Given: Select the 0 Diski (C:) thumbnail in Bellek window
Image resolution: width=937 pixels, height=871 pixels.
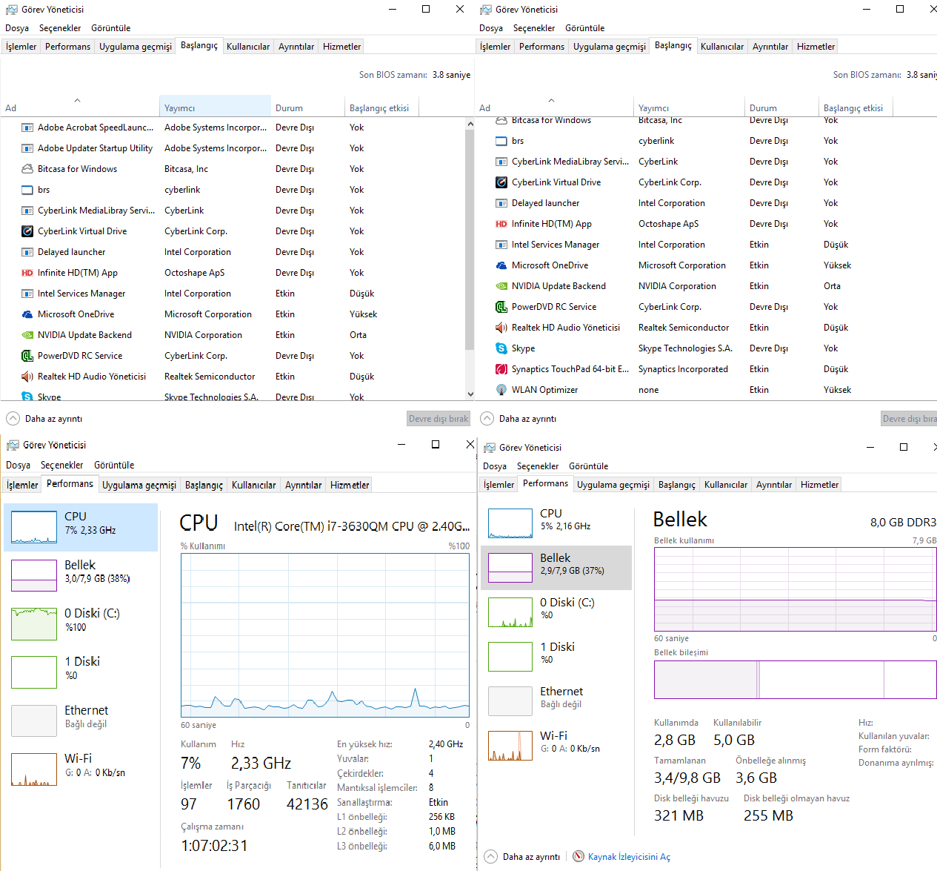Looking at the screenshot, I should [510, 612].
